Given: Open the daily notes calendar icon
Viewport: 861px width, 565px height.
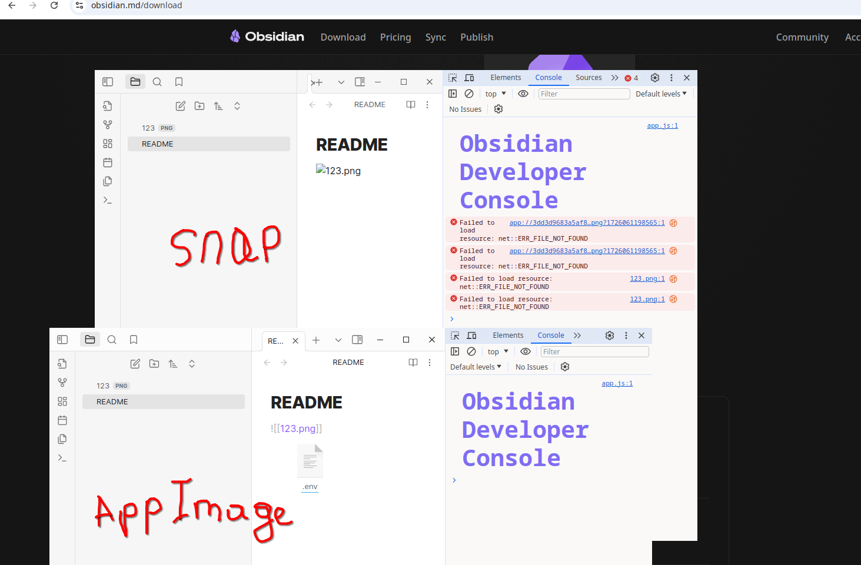Looking at the screenshot, I should [108, 162].
